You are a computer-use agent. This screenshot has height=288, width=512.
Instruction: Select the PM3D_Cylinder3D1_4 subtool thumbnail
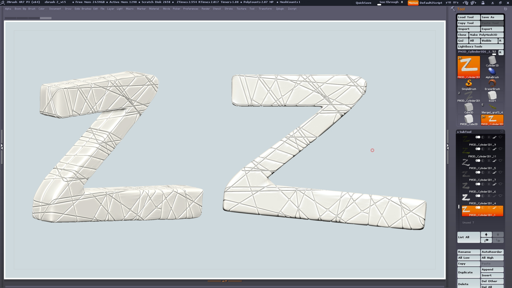pyautogui.click(x=466, y=198)
